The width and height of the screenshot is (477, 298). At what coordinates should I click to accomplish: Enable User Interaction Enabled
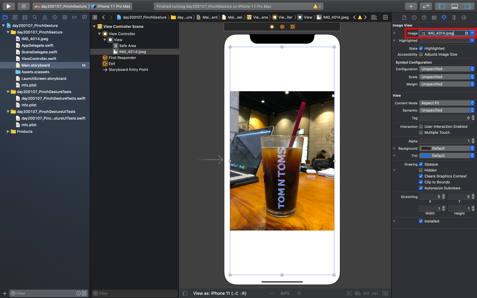[x=421, y=127]
